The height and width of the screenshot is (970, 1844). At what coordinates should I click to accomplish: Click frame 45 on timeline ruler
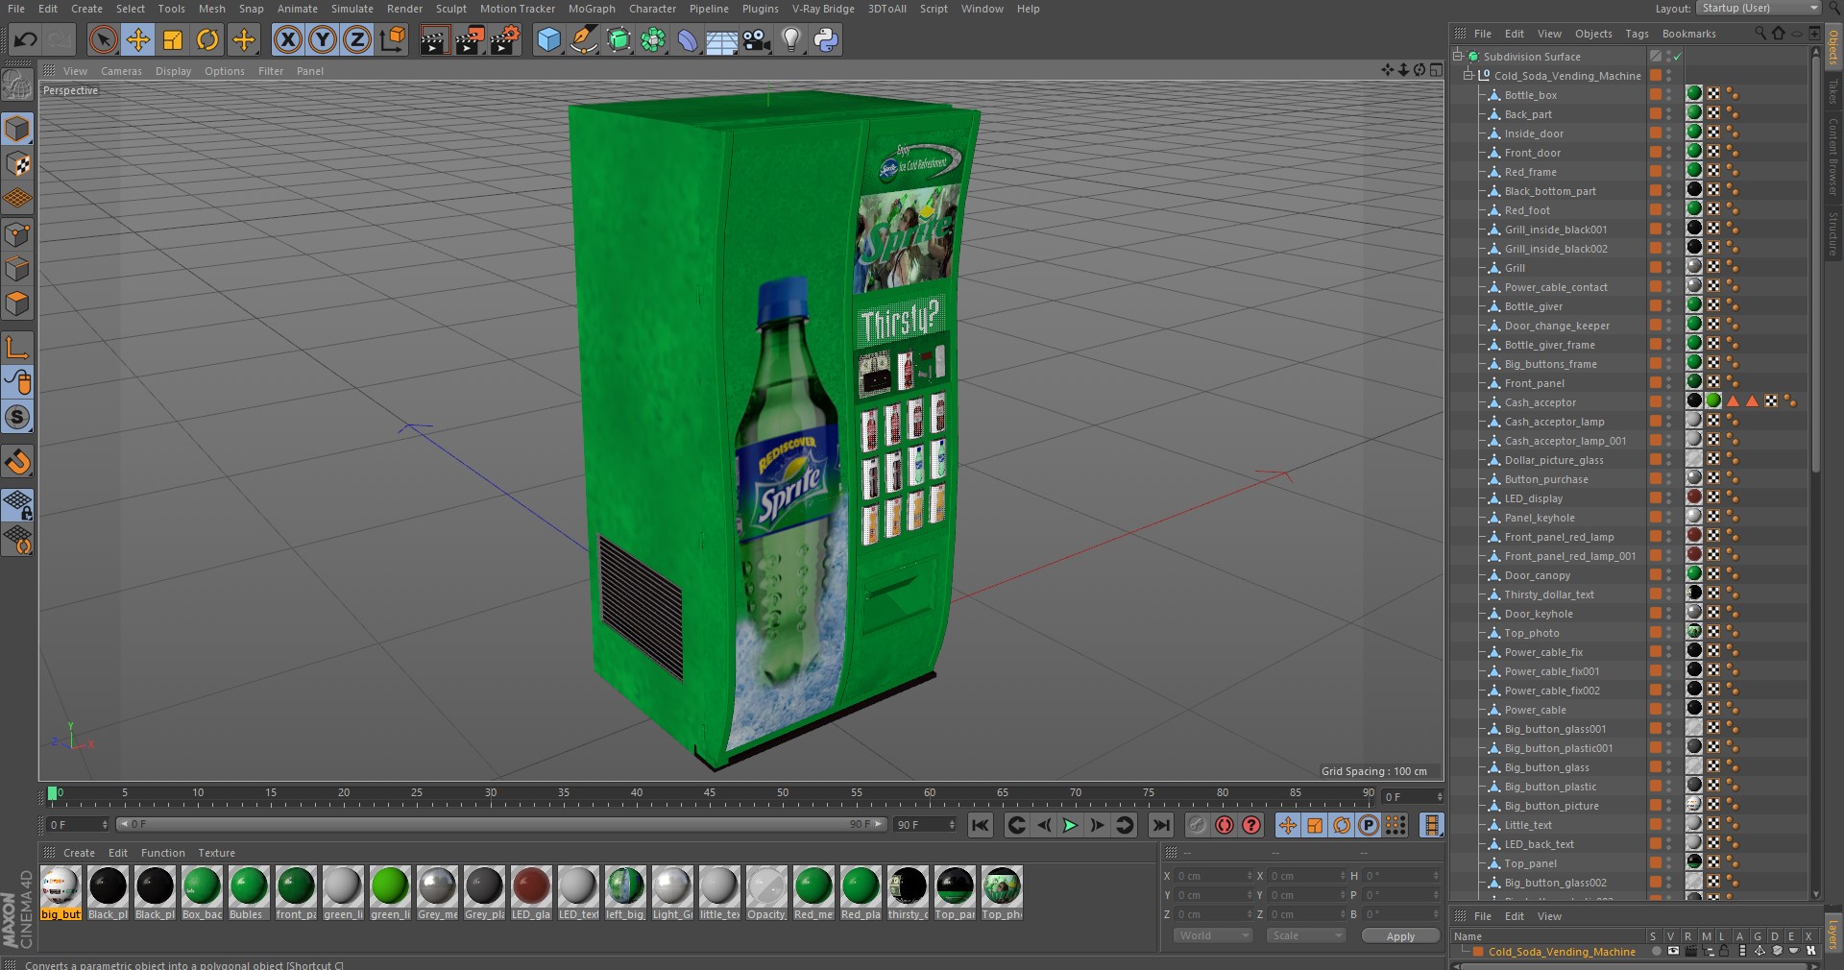709,795
